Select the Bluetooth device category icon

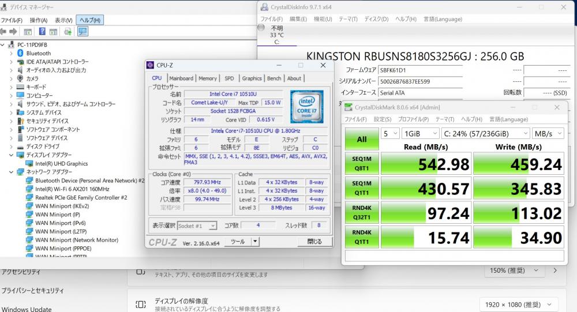point(21,53)
